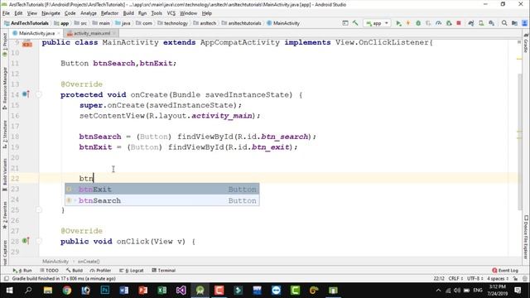Open the Build Variants sidebar tab
The height and width of the screenshot is (298, 530).
click(5, 175)
